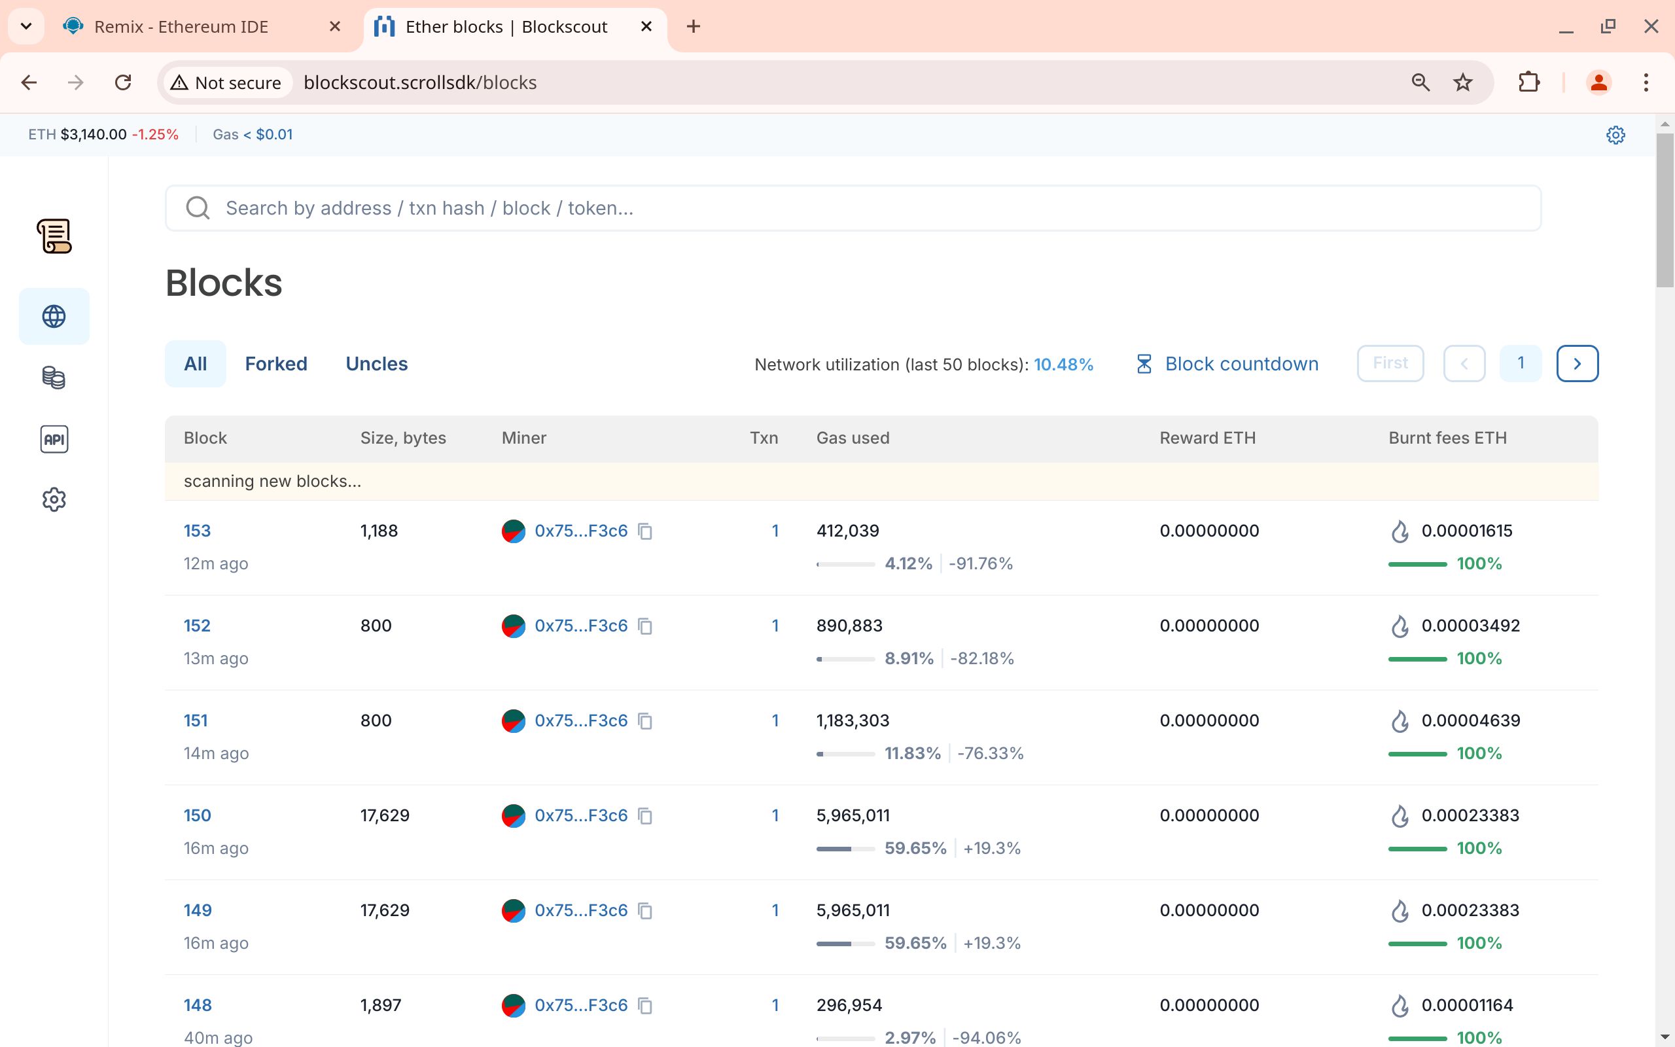Open the tab search dropdown arrow
The height and width of the screenshot is (1047, 1675).
(x=26, y=26)
